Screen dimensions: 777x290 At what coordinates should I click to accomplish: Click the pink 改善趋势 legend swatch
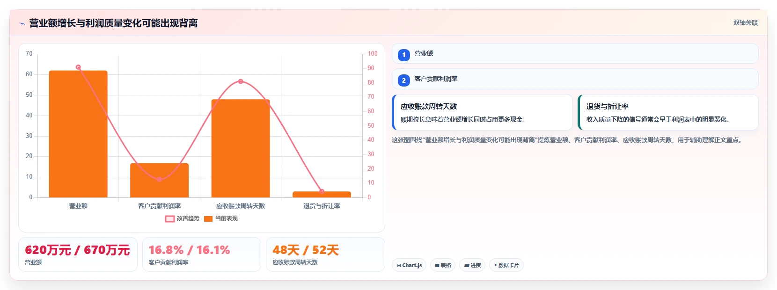[x=170, y=218]
